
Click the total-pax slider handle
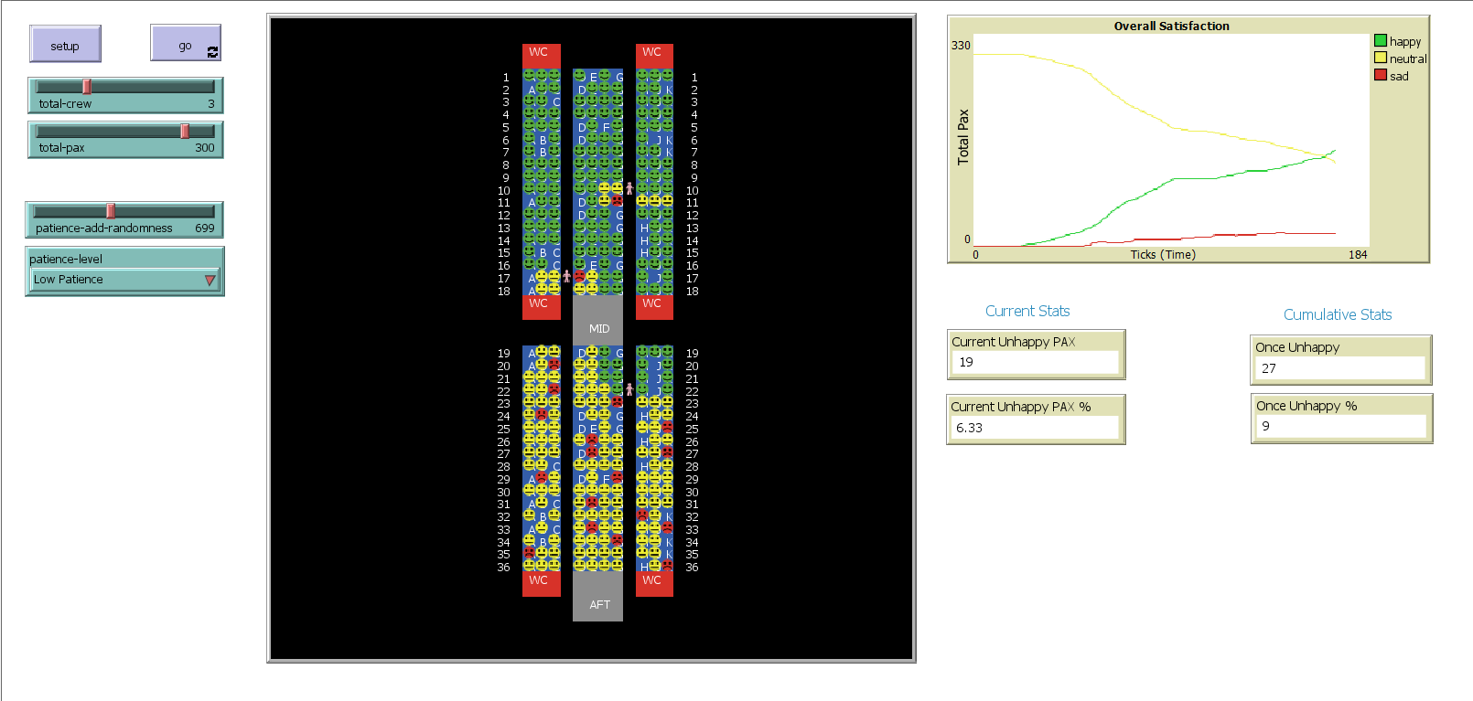pyautogui.click(x=185, y=131)
